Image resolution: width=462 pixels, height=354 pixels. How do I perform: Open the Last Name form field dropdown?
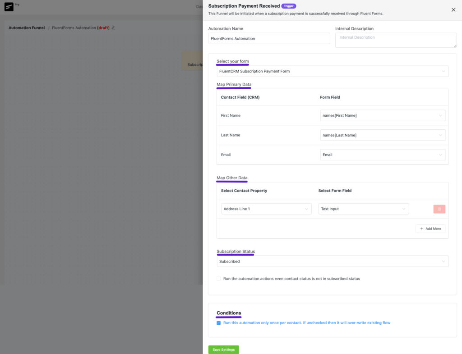pos(383,135)
